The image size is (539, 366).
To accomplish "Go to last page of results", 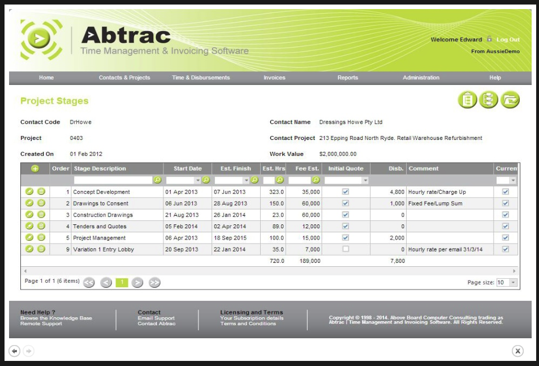I will point(155,283).
